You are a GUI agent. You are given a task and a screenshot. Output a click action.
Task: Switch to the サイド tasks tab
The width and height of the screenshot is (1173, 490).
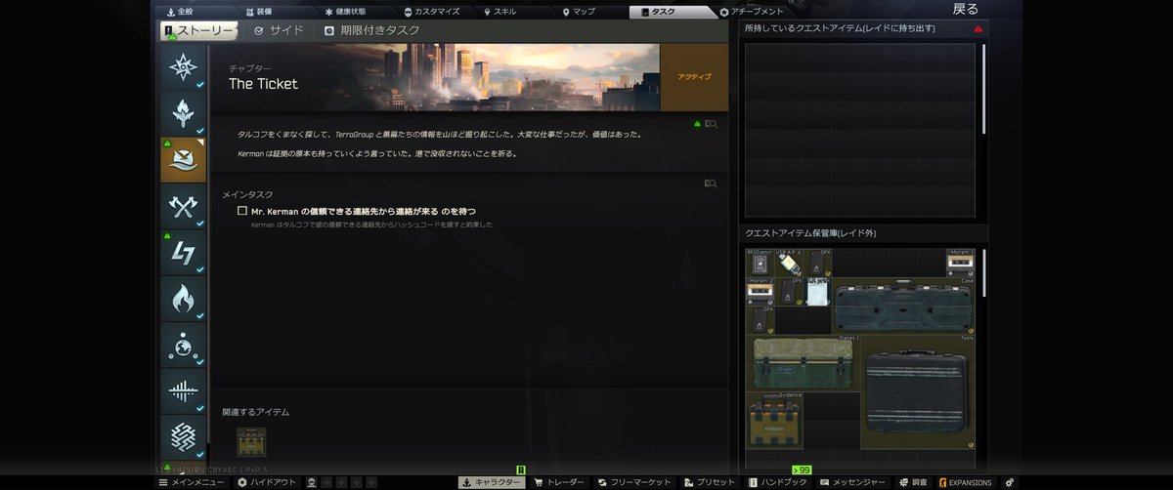(x=279, y=31)
